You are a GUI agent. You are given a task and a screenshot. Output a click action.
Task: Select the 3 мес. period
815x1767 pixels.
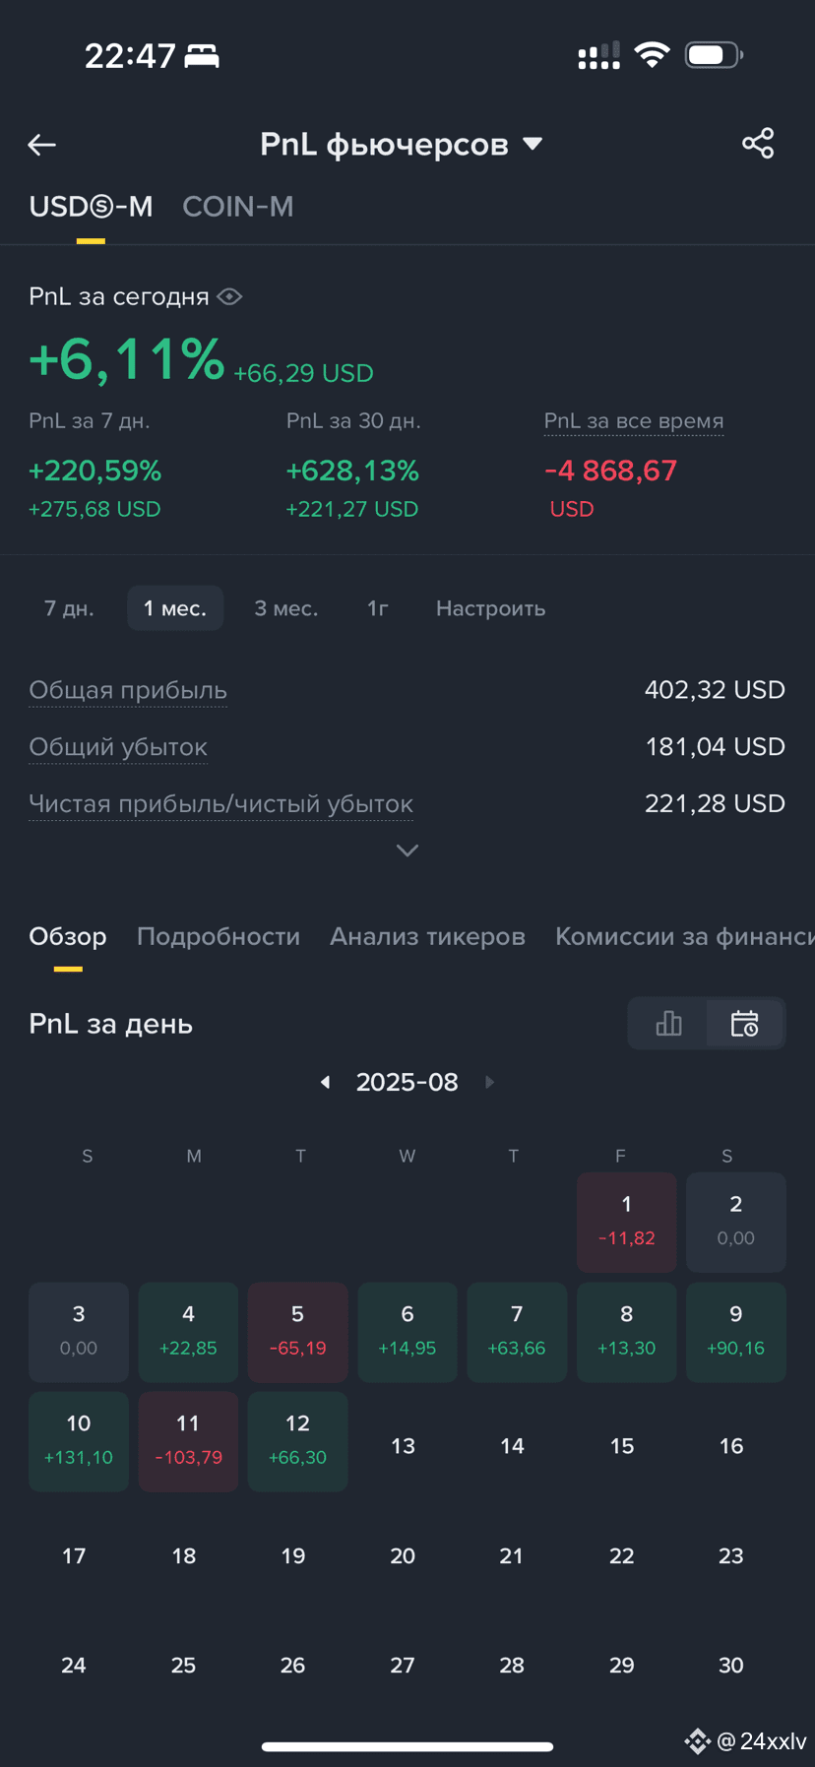(x=286, y=608)
